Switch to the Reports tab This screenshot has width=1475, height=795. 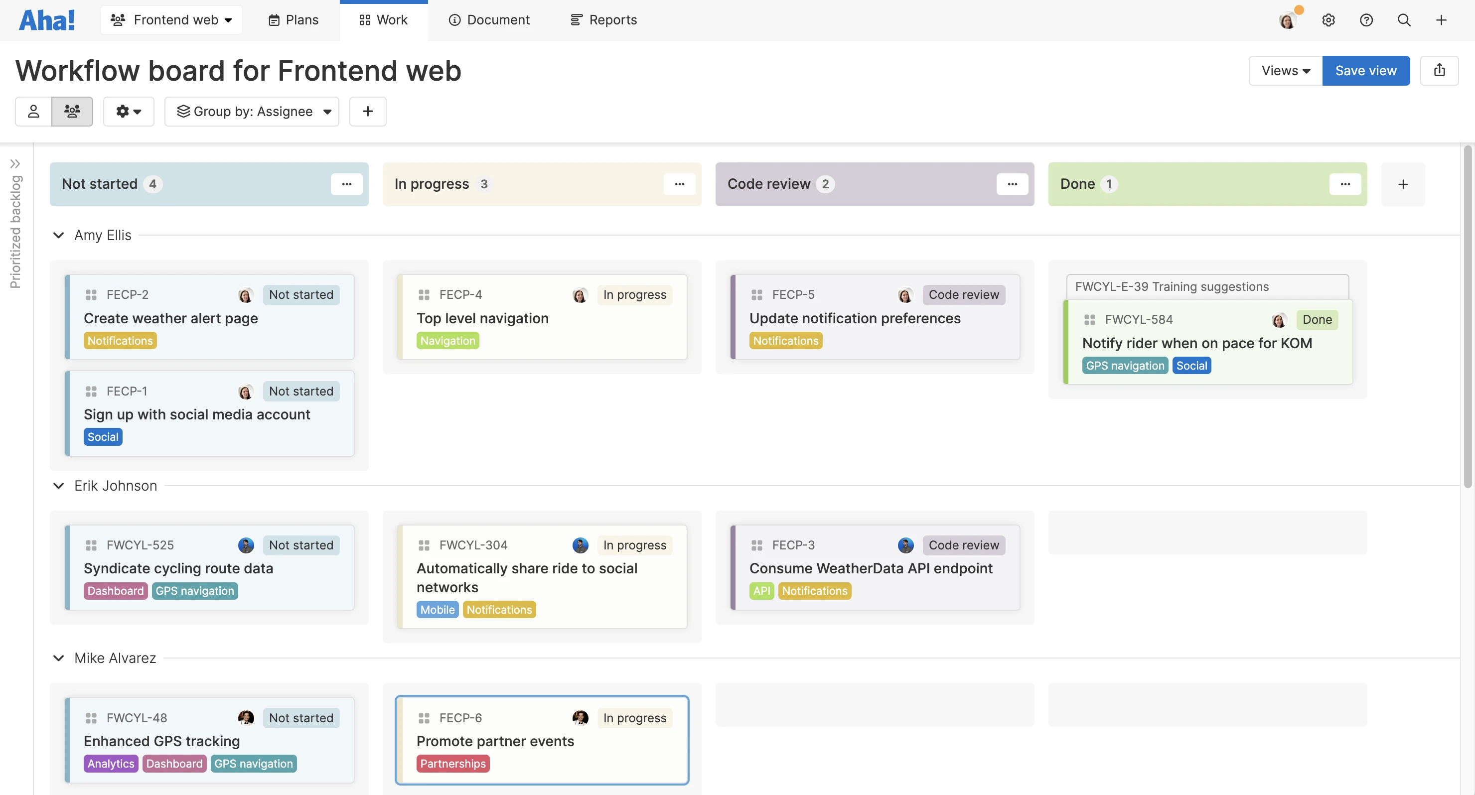coord(603,19)
